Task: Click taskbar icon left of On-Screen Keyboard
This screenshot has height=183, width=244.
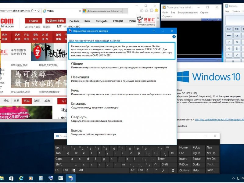Action: coord(51,178)
